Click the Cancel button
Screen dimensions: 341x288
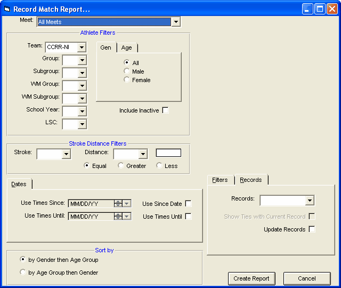tap(307, 278)
